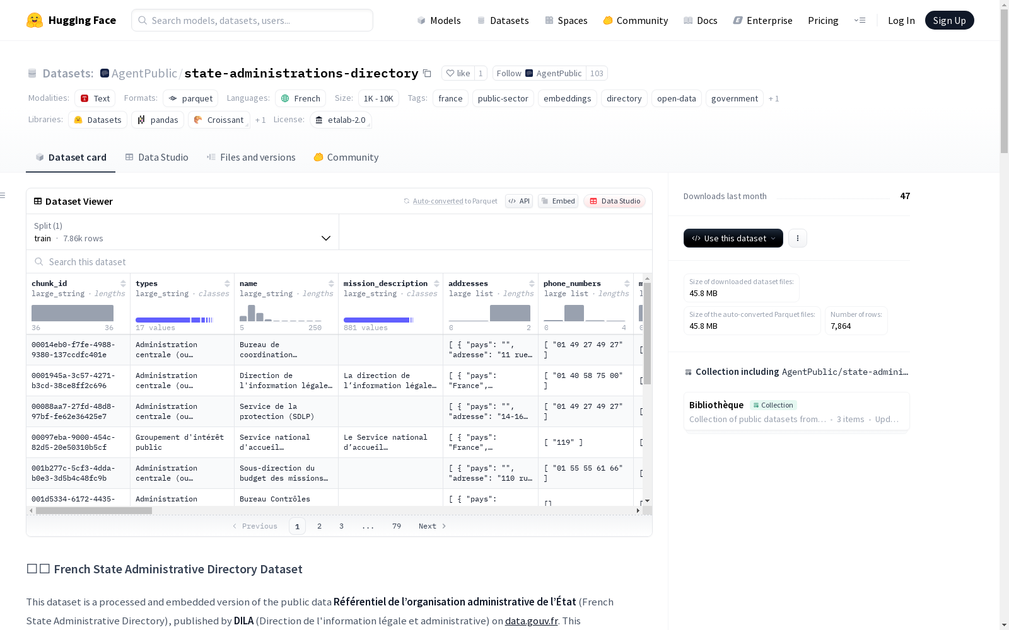Viewport: 1009px width, 630px height.
Task: Click the page's vertical scrollbar
Action: [1004, 82]
